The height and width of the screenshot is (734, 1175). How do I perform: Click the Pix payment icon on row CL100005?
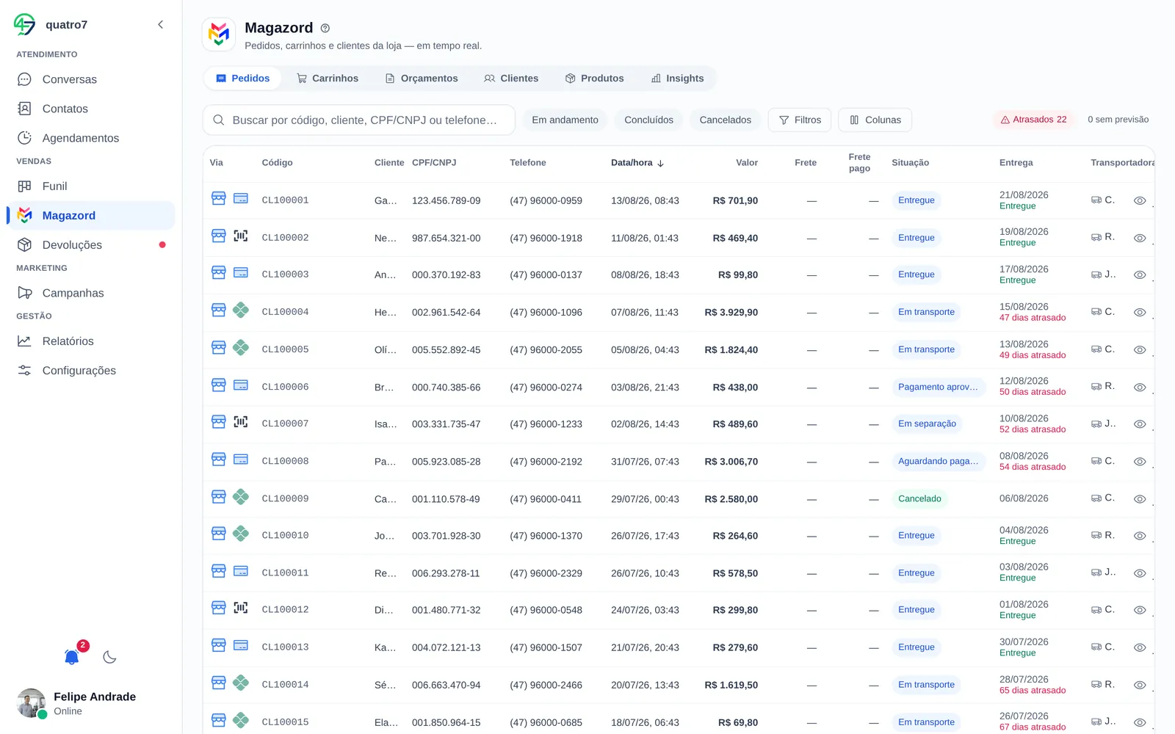[241, 347]
